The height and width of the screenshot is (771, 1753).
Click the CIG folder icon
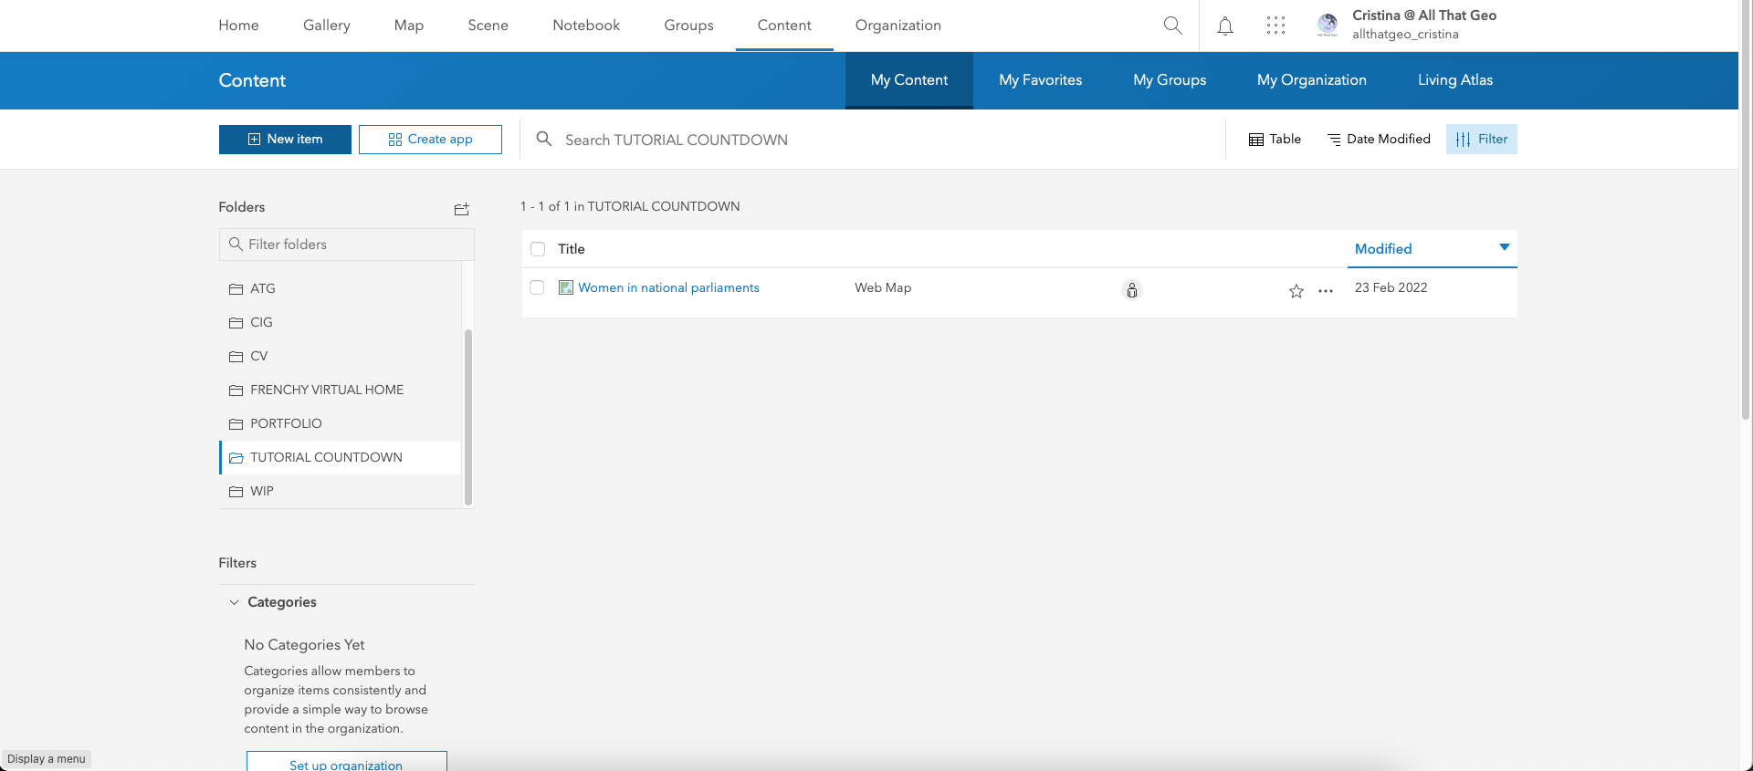tap(236, 322)
